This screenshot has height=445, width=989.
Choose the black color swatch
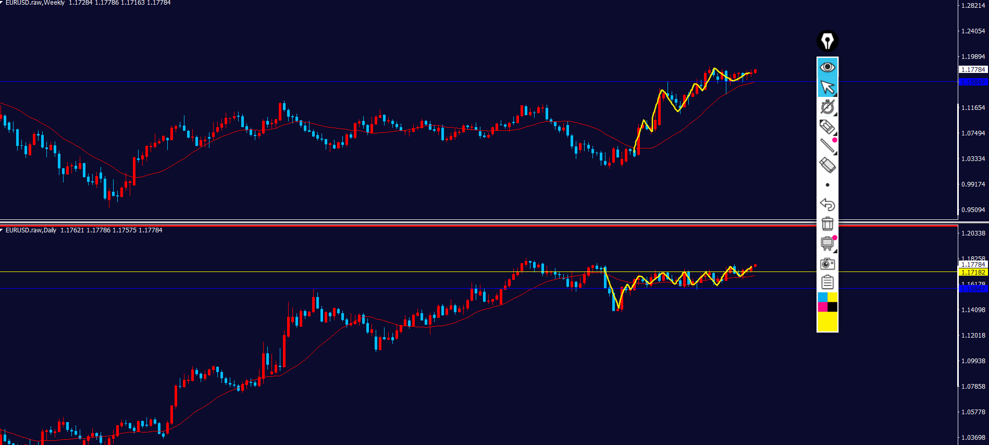[x=833, y=307]
